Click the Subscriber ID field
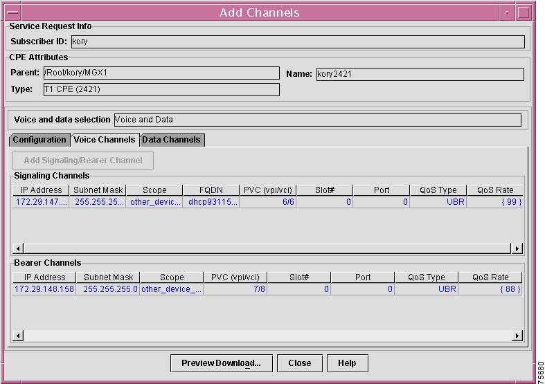Screen dimensions: 545x384 (x=298, y=42)
